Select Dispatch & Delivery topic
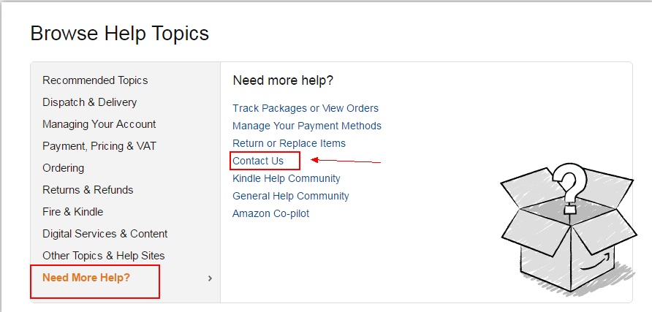The width and height of the screenshot is (652, 312). tap(89, 102)
